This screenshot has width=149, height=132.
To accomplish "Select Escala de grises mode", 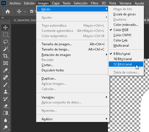I will point(126,14).
